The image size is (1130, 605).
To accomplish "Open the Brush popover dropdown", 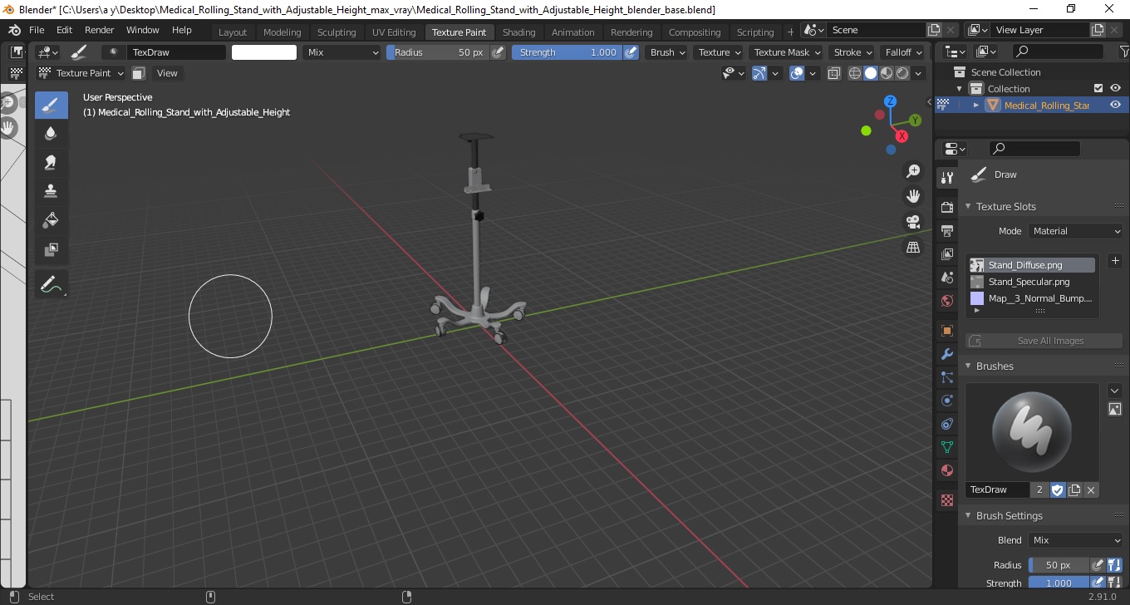I will tap(668, 52).
